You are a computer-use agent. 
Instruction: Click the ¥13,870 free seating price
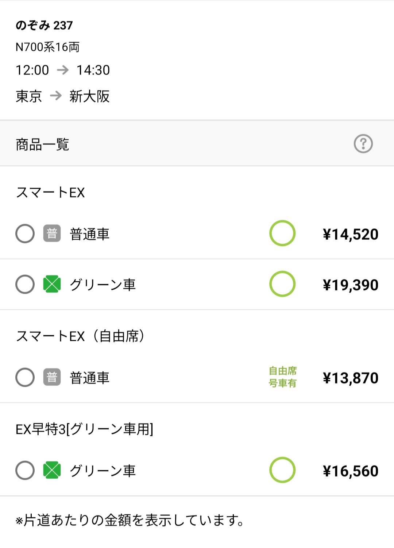[x=350, y=378]
